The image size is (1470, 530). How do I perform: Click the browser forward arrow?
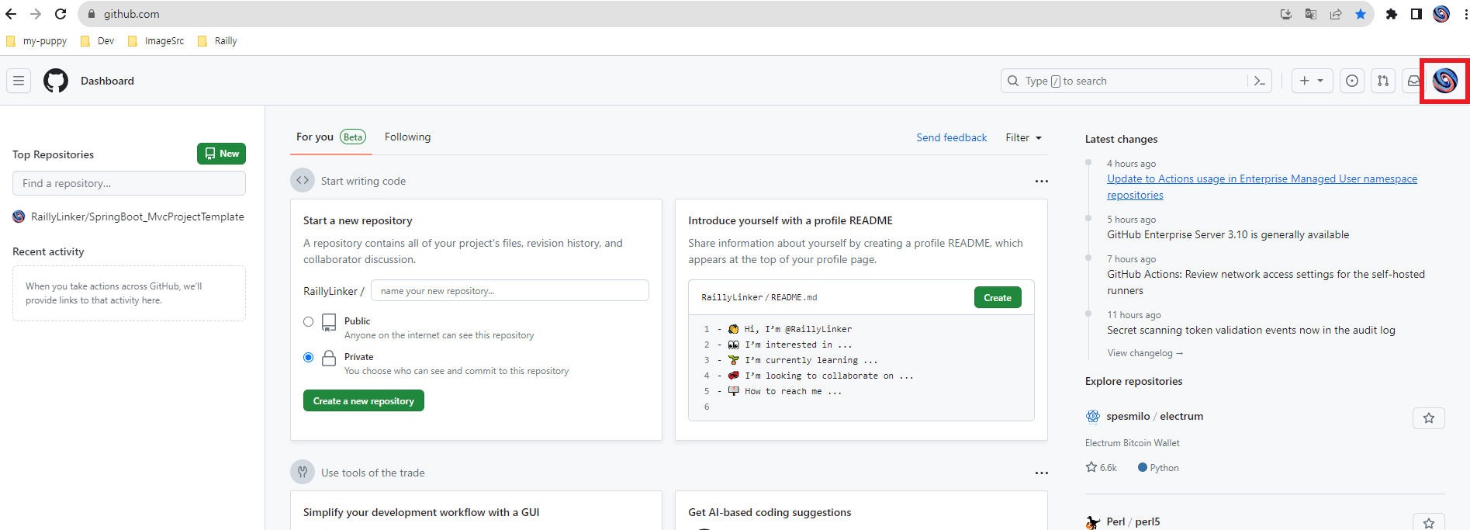click(36, 14)
